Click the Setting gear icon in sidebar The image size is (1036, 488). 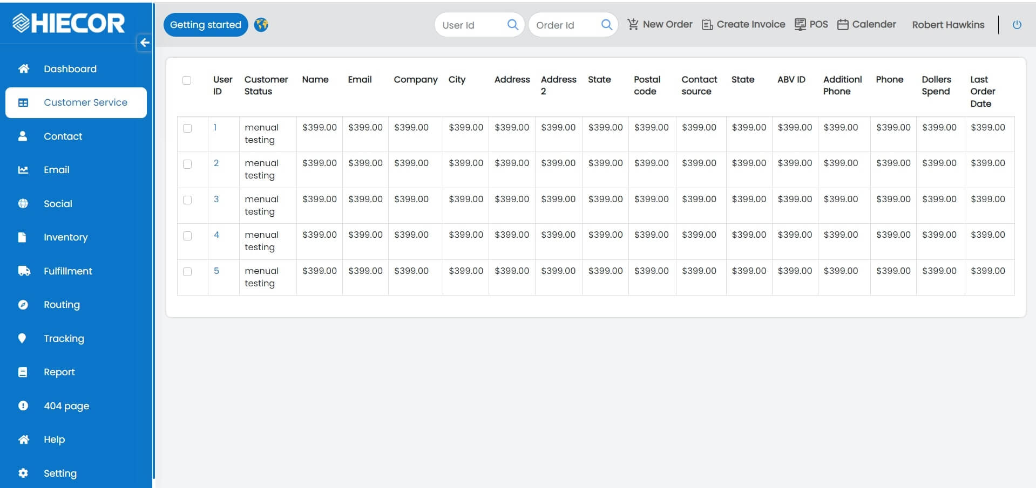[x=23, y=473]
